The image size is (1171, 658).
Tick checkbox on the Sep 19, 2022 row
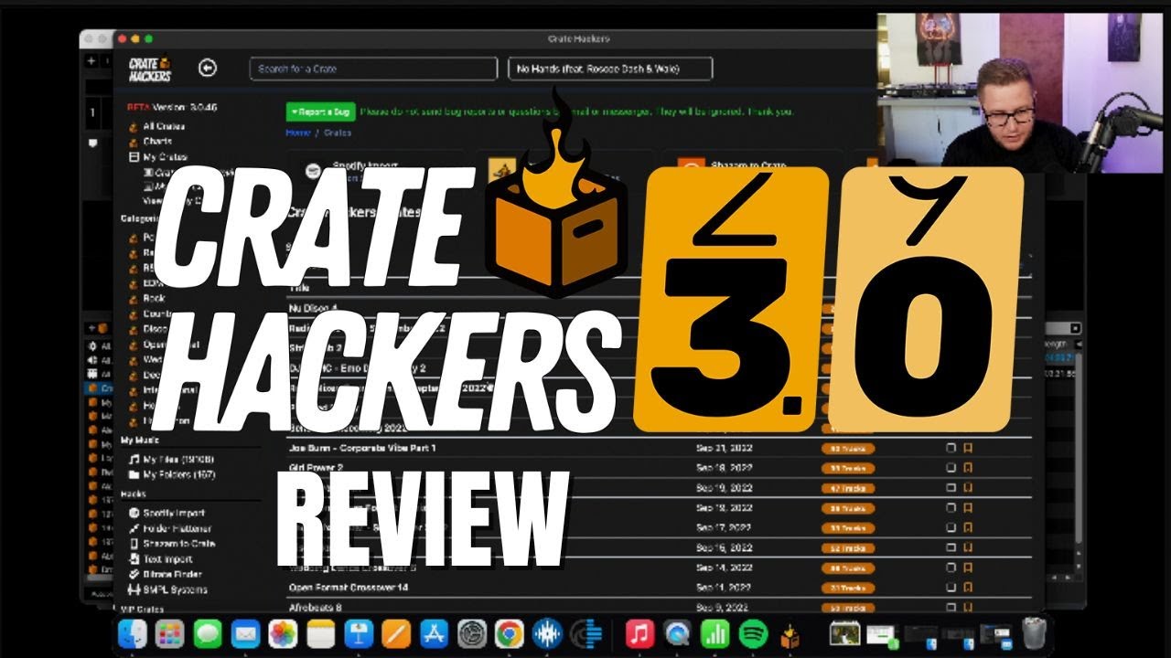pos(951,488)
